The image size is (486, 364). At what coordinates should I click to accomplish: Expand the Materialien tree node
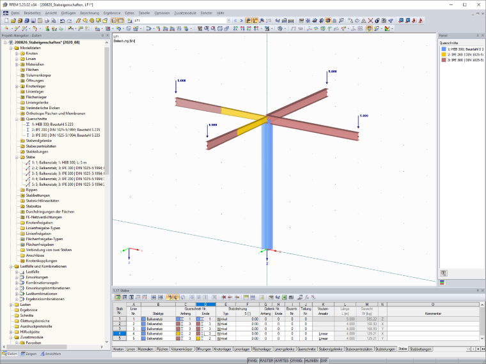tap(17, 64)
